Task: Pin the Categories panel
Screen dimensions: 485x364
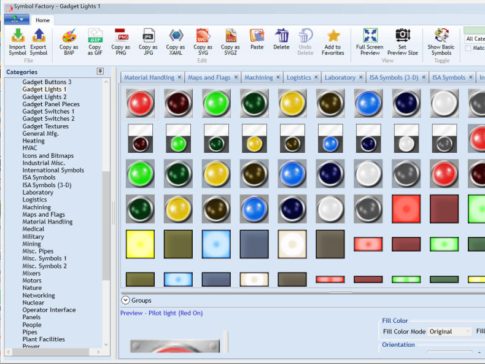Action: pyautogui.click(x=100, y=71)
